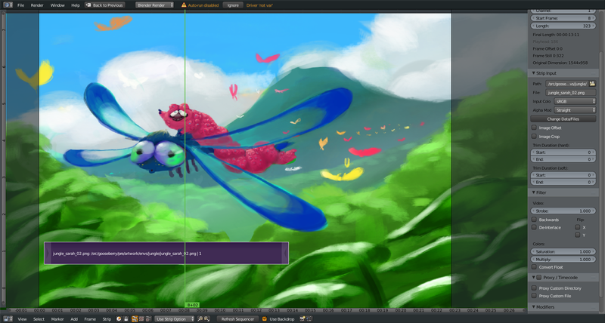Viewport: 605px width, 323px height.
Task: Select the jungle_sarah_02.png strip in timeline
Action: coord(166,254)
